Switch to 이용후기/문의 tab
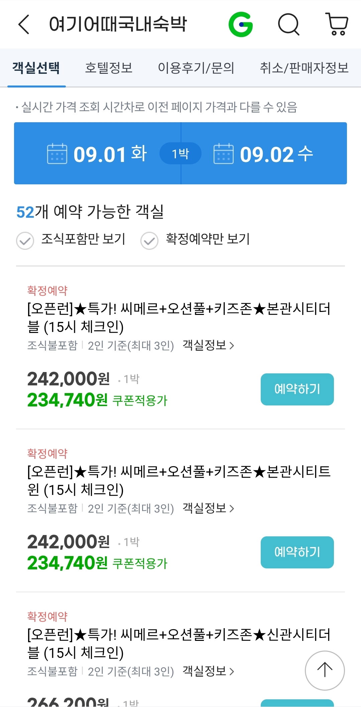 pos(196,68)
